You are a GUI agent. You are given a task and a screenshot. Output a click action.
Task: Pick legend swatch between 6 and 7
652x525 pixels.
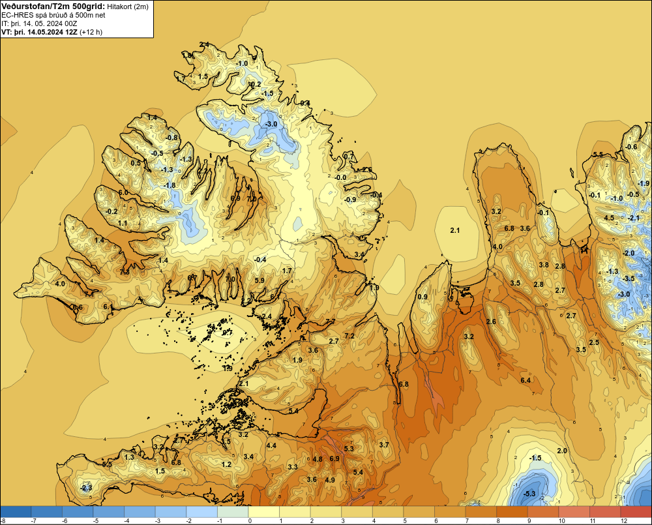pos(450,511)
